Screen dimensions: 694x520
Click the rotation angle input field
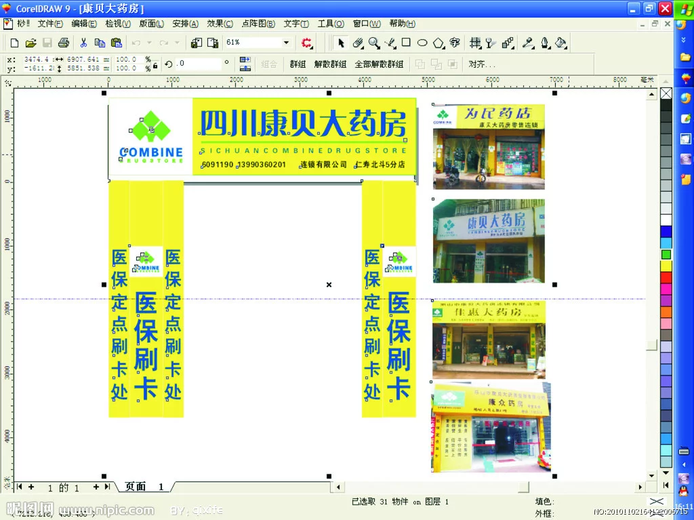tap(197, 64)
